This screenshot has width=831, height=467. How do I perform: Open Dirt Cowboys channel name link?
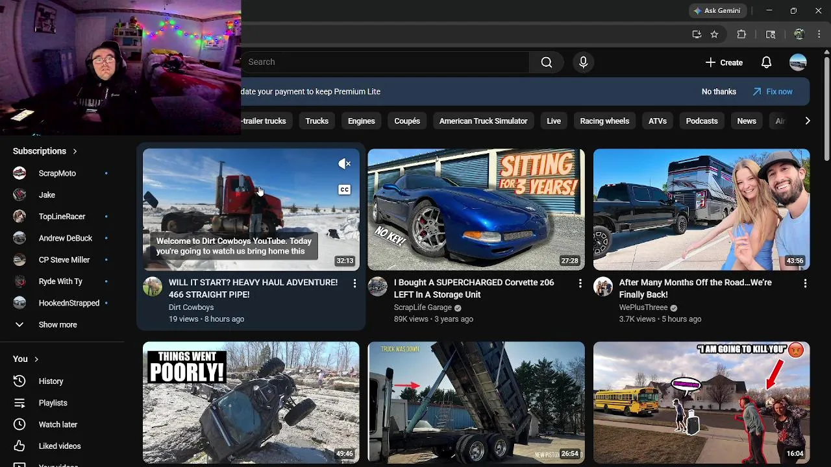pyautogui.click(x=191, y=307)
